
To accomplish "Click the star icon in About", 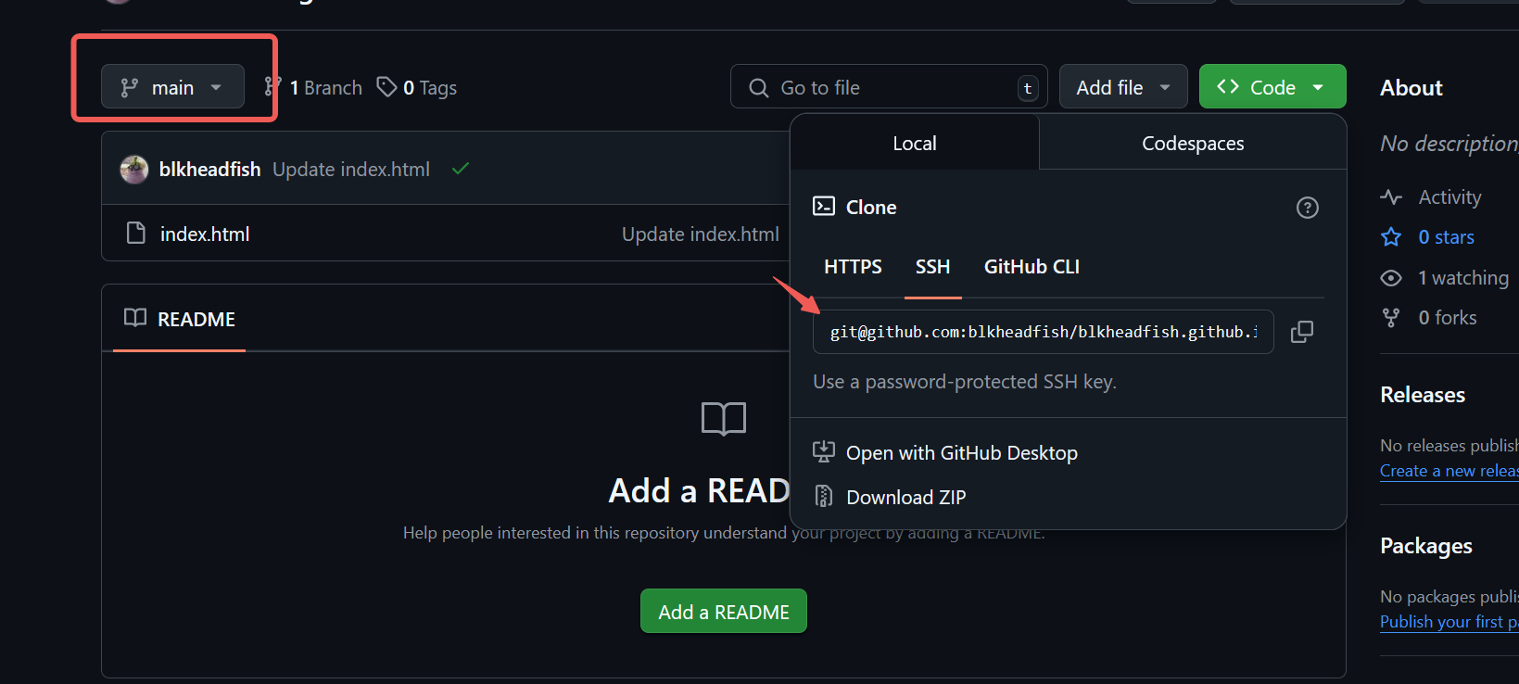I will click(x=1391, y=237).
